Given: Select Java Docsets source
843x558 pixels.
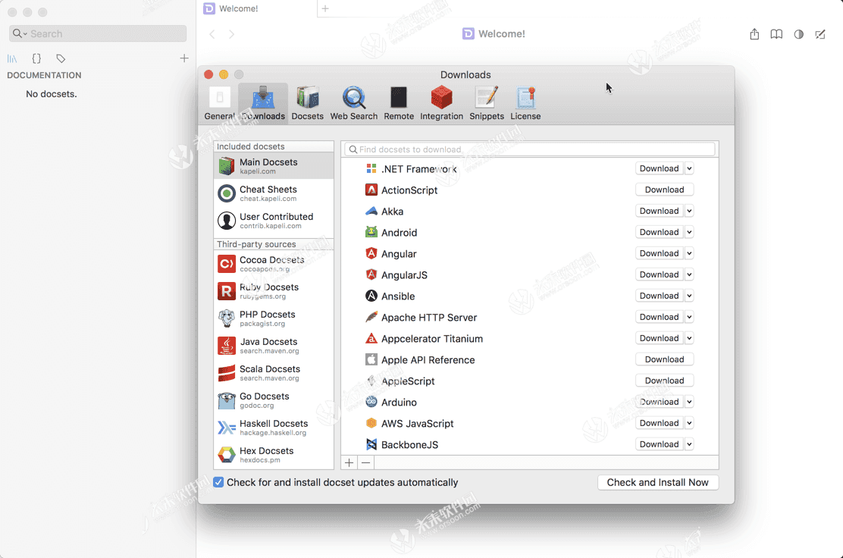Looking at the screenshot, I should (x=274, y=346).
